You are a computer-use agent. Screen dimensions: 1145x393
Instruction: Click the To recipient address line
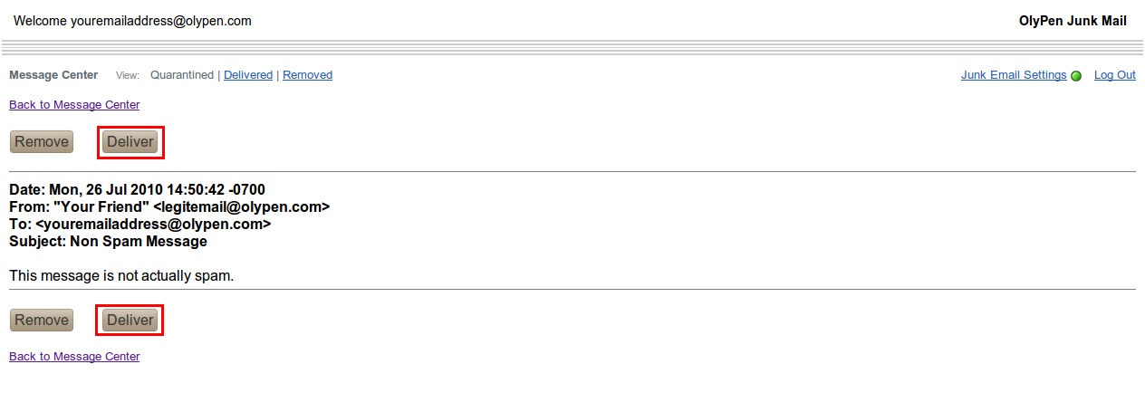[140, 225]
